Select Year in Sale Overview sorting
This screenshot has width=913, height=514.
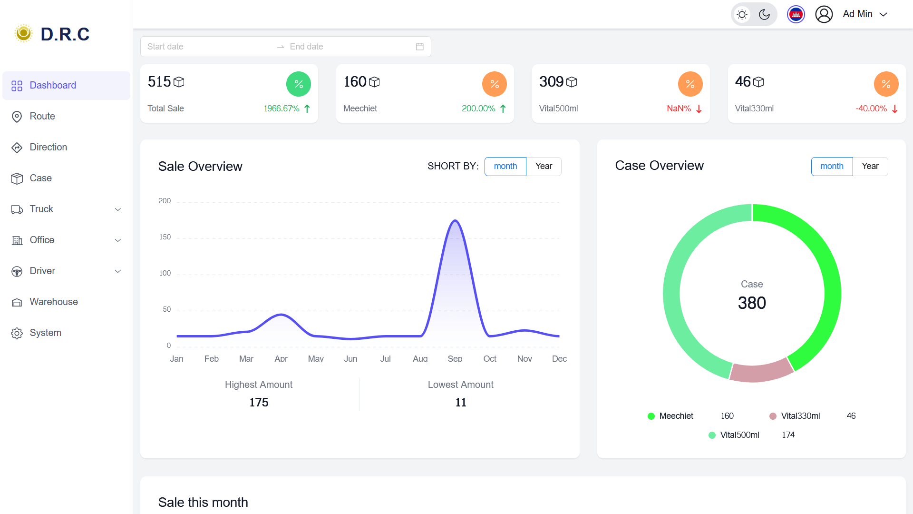[544, 166]
